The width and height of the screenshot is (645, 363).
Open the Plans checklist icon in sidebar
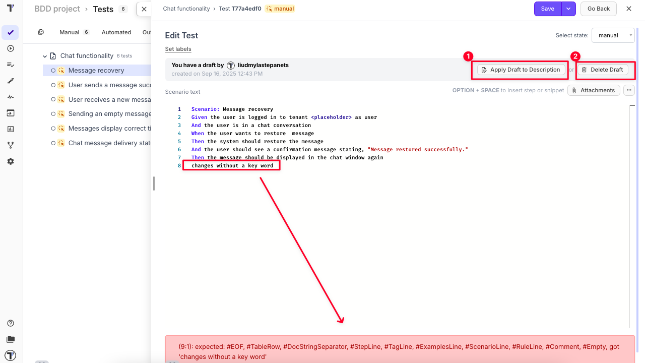[x=11, y=65]
